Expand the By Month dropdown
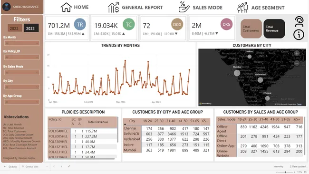Screen dimensions: 309x174 pos(22,43)
